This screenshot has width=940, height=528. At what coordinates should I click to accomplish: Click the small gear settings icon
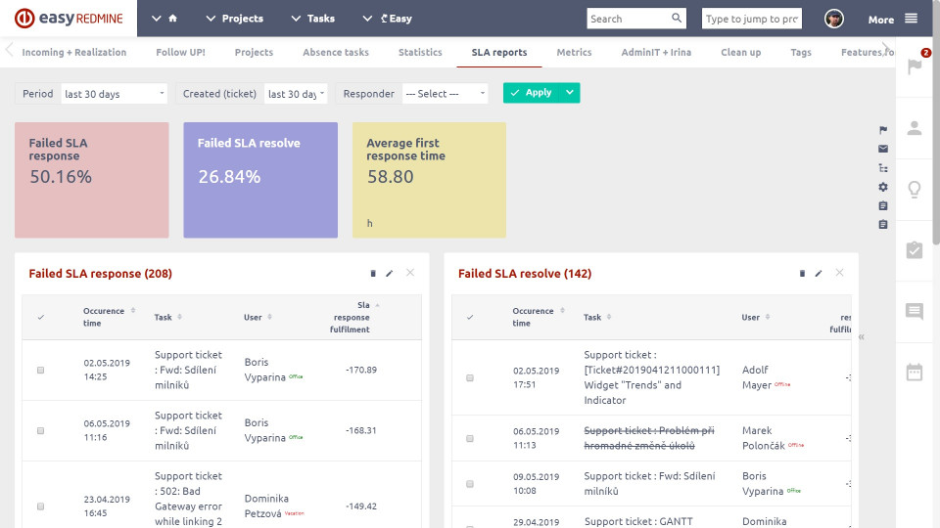pos(883,187)
